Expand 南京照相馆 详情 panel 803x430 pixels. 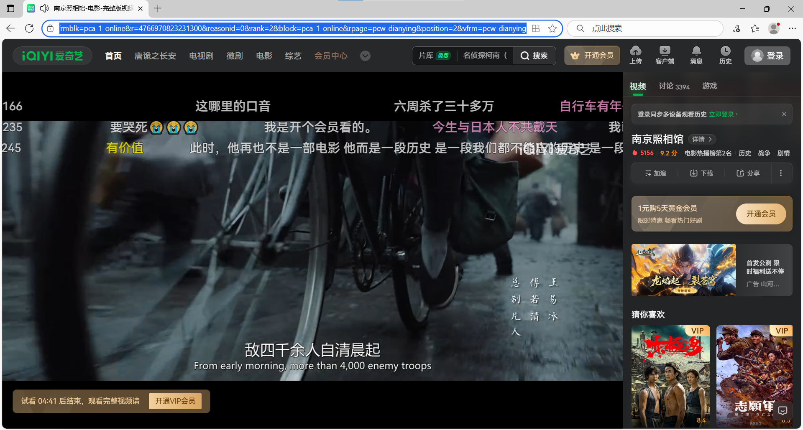coord(702,139)
